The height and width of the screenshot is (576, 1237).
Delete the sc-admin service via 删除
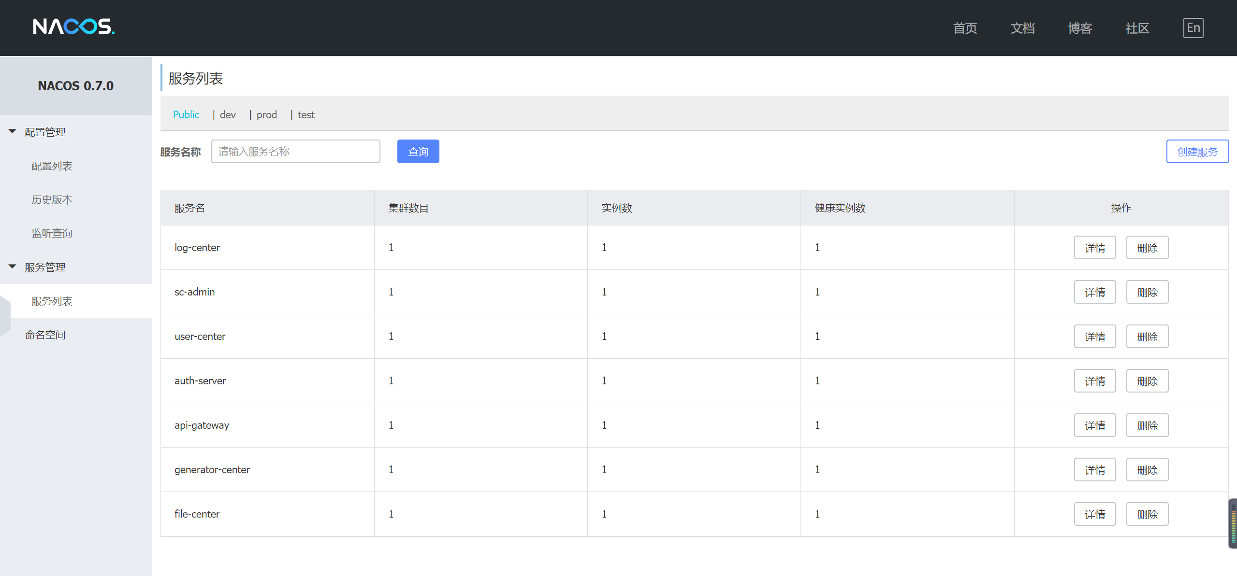click(1147, 292)
